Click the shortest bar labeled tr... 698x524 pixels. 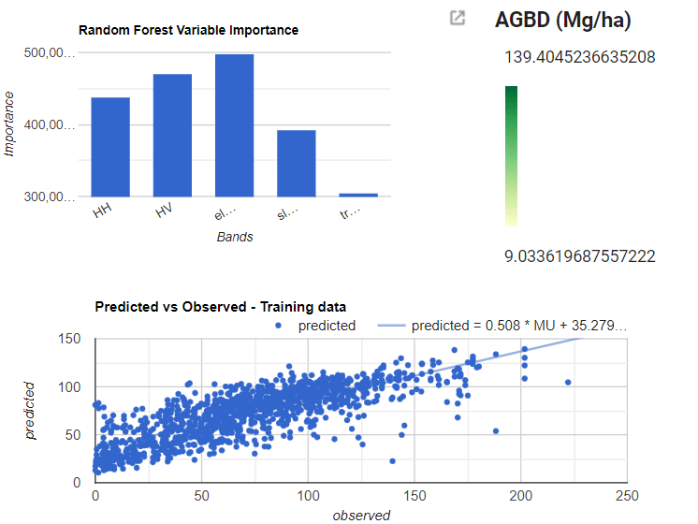(357, 195)
